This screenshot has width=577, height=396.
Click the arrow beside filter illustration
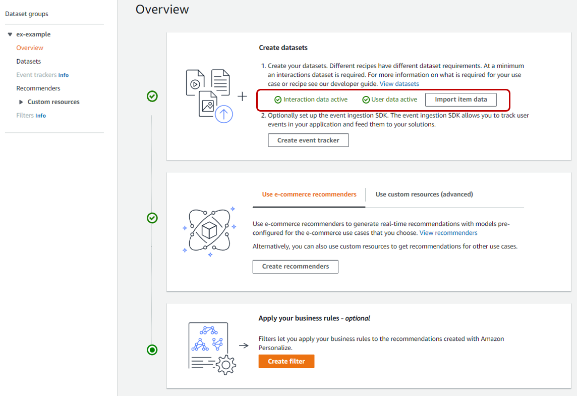244,346
